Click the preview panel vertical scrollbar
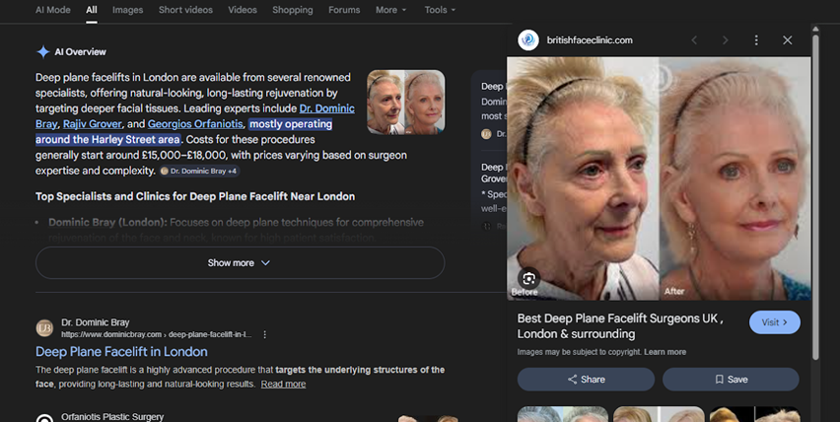Viewport: 840px width, 422px height. (815, 197)
